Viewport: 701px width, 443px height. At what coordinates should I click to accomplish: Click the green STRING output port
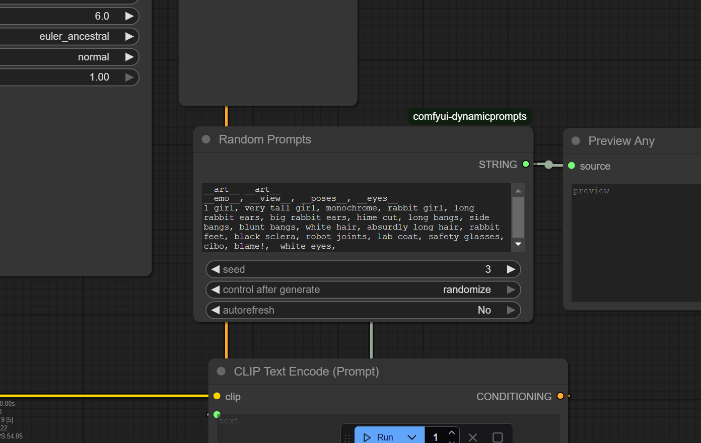526,164
